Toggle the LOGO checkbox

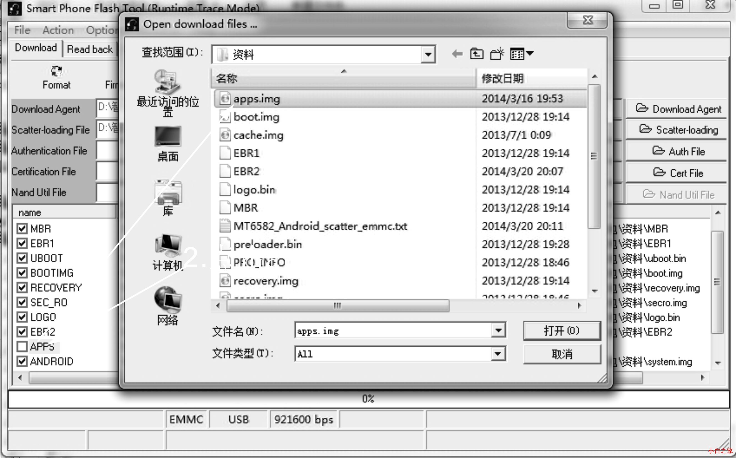click(x=22, y=317)
